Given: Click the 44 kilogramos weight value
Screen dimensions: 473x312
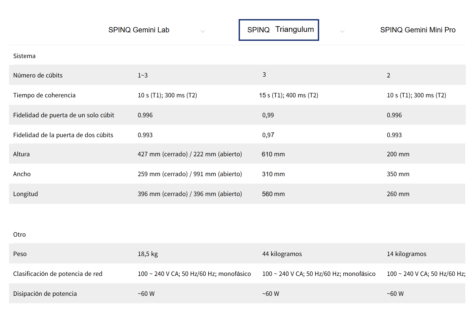Looking at the screenshot, I should click(x=282, y=254).
